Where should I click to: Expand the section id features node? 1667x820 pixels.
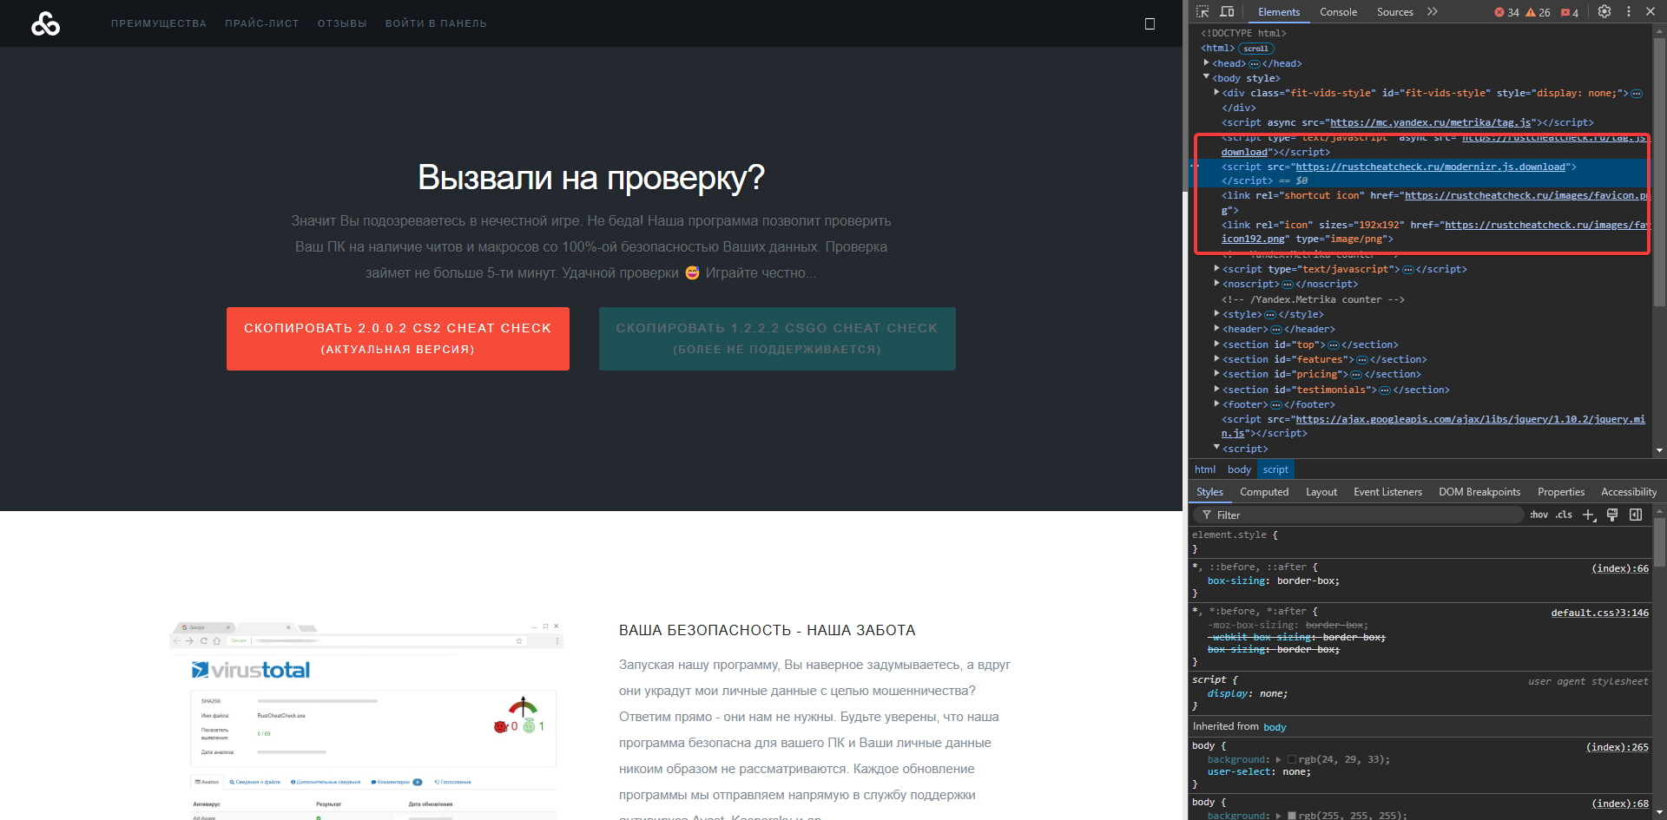1216,358
